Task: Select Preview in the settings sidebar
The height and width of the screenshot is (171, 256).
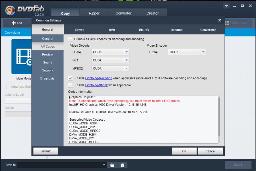Action: [48, 55]
